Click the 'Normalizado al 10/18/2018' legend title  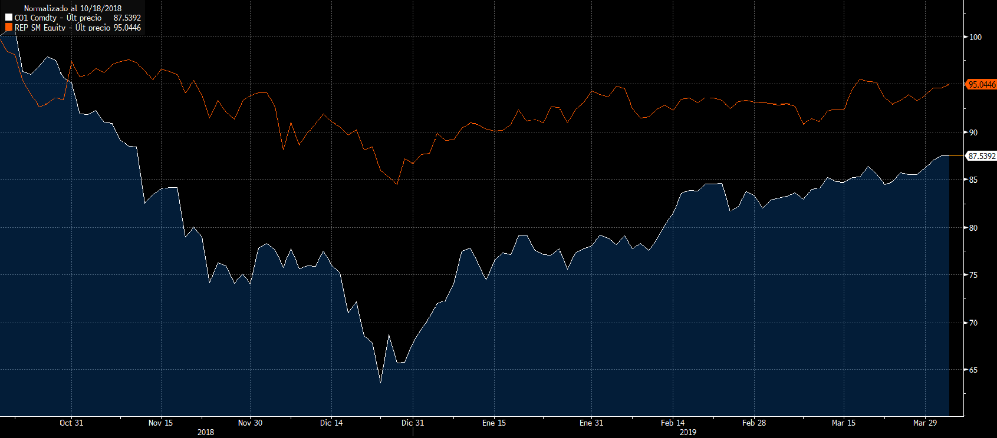pyautogui.click(x=73, y=8)
